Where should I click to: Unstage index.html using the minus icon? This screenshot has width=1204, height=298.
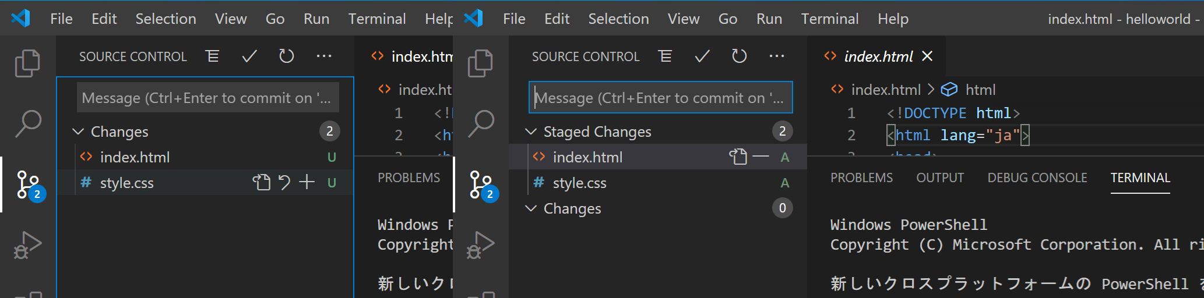tap(761, 157)
